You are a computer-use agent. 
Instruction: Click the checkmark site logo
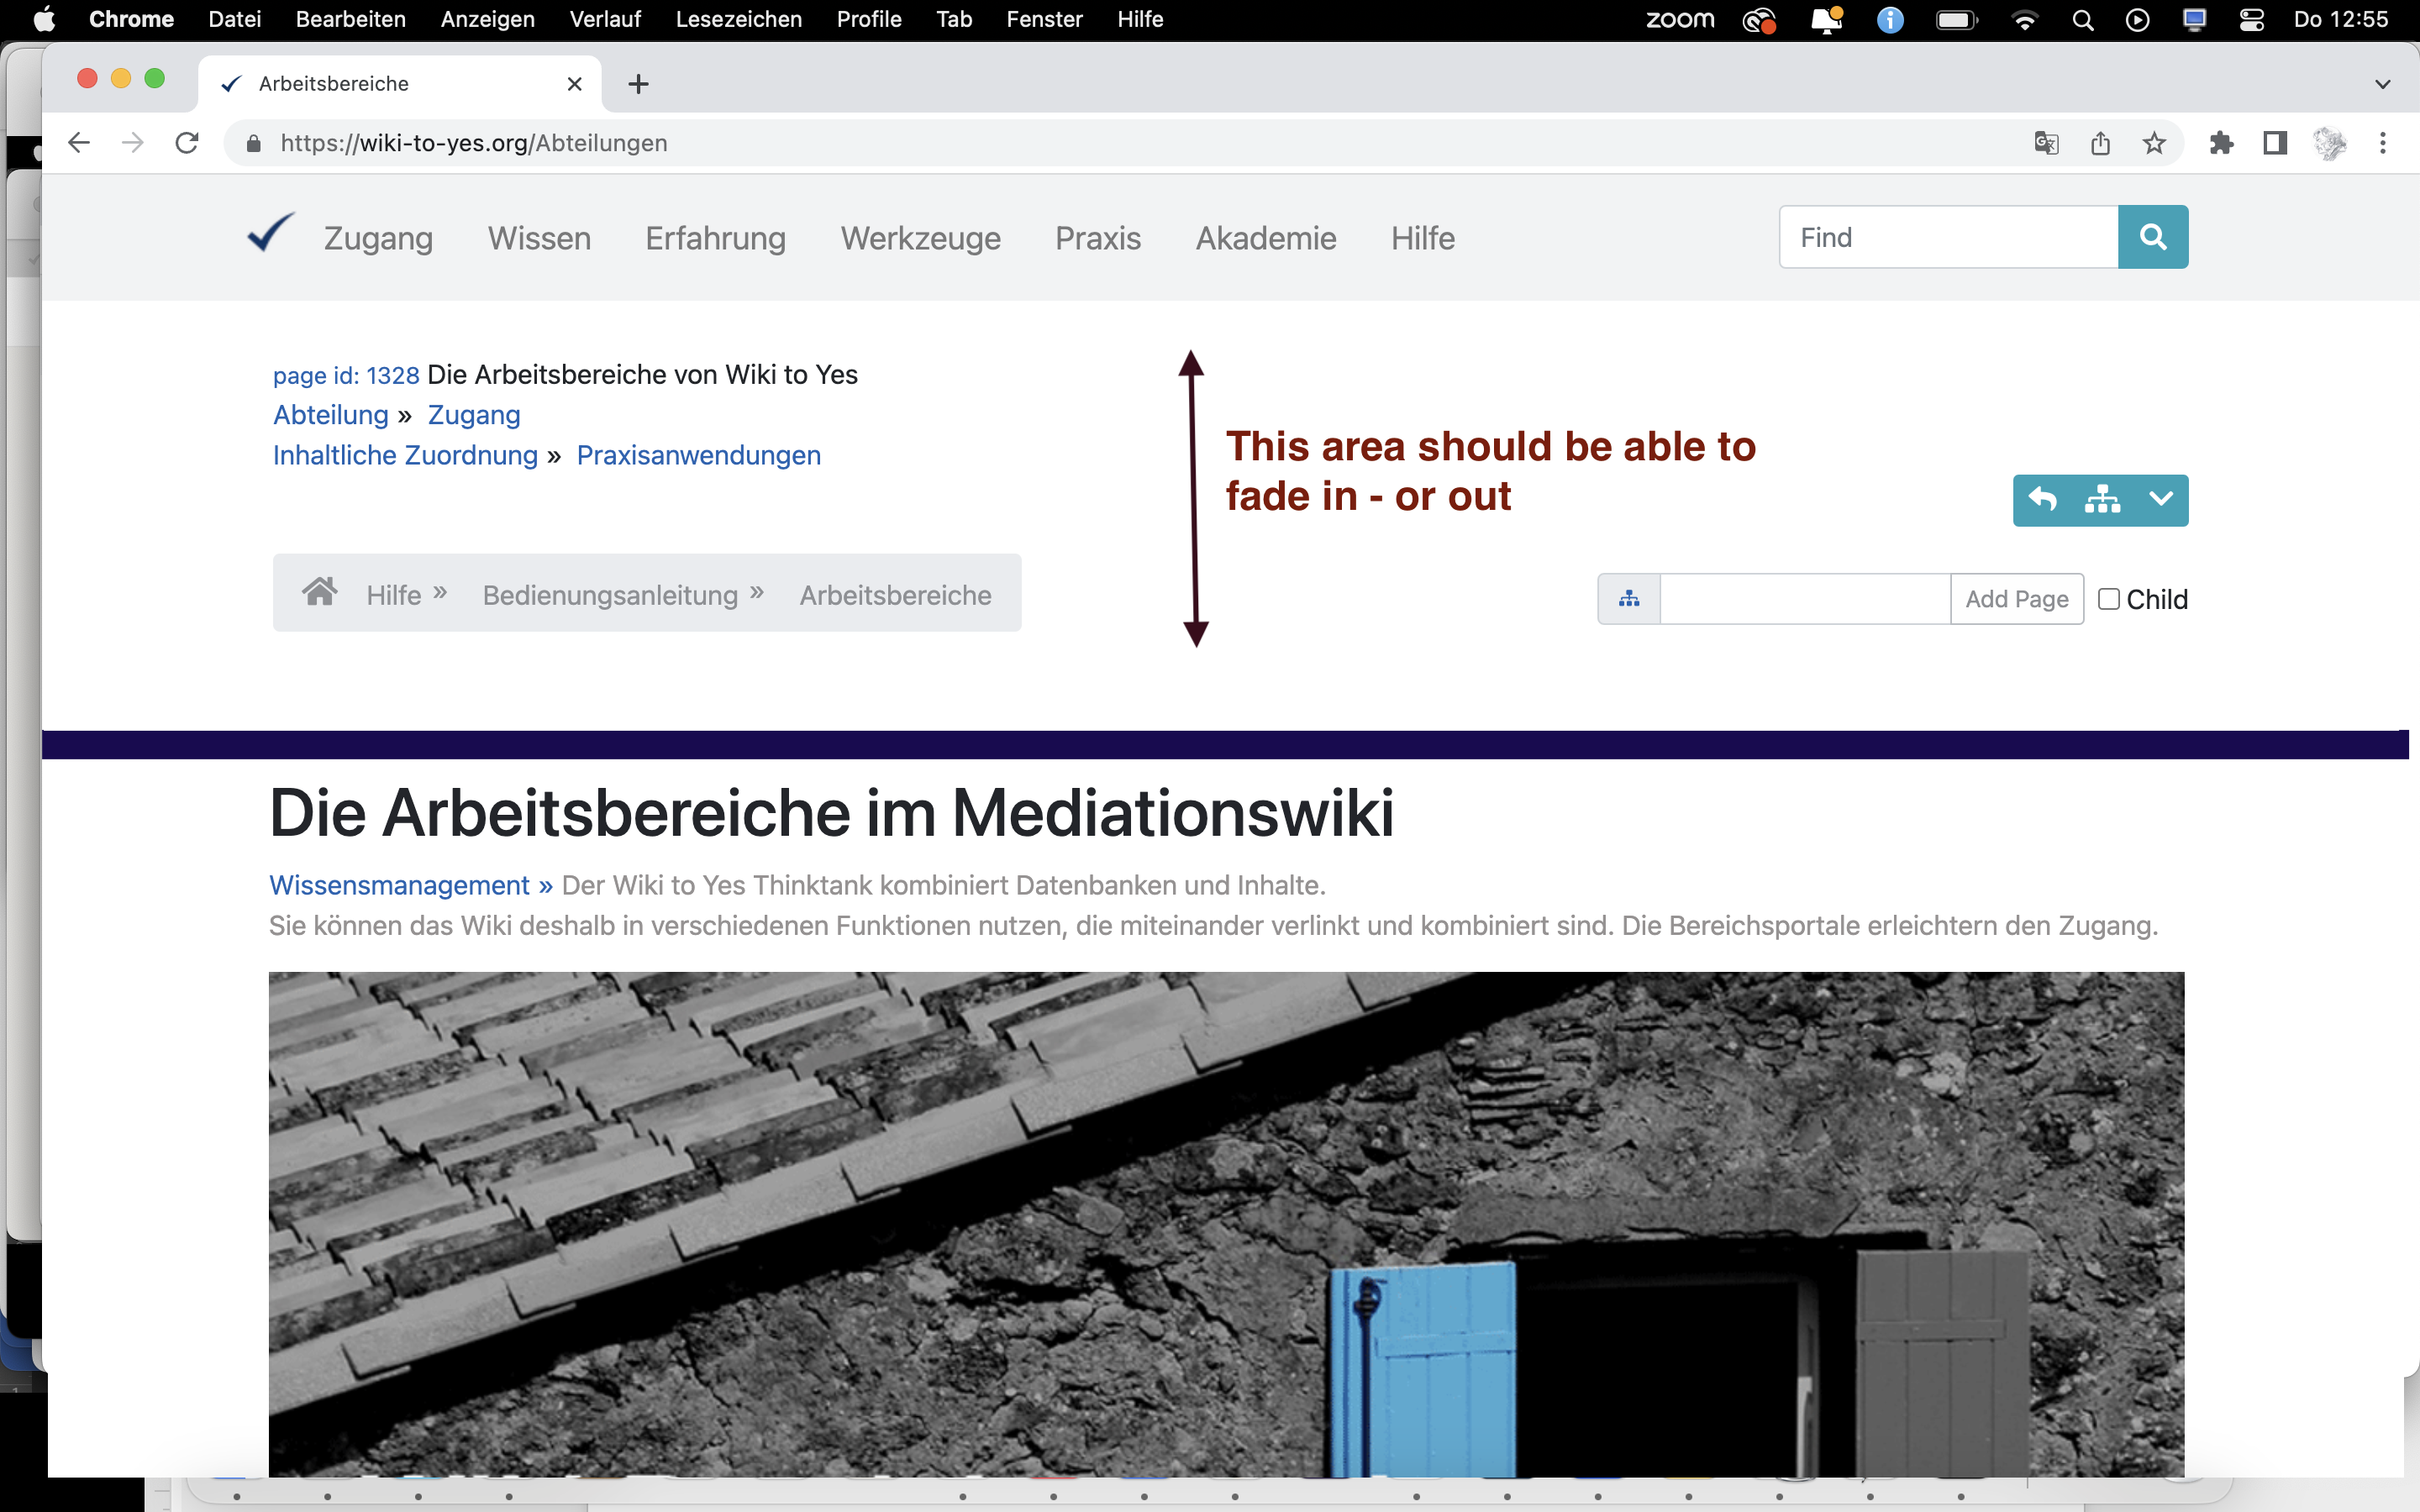[x=270, y=234]
